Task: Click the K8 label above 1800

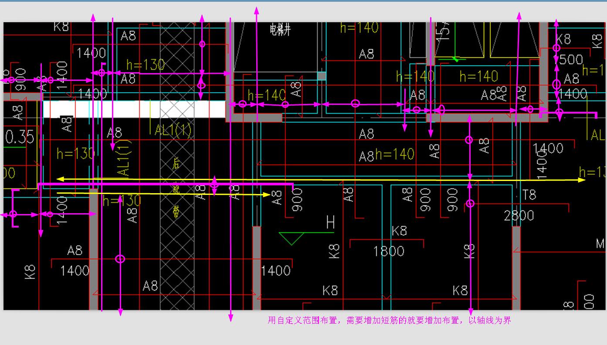Action: point(399,231)
